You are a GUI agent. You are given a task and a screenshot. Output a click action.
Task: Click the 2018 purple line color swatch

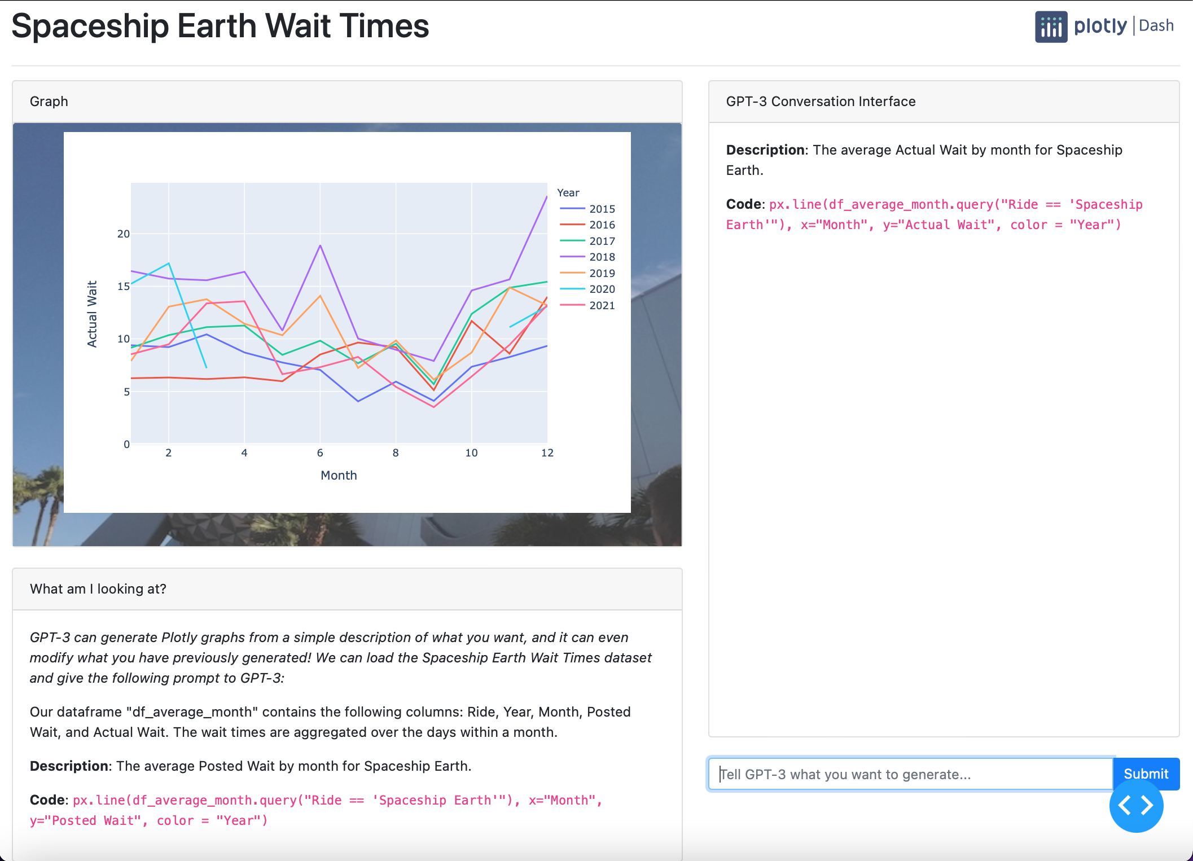(x=572, y=257)
